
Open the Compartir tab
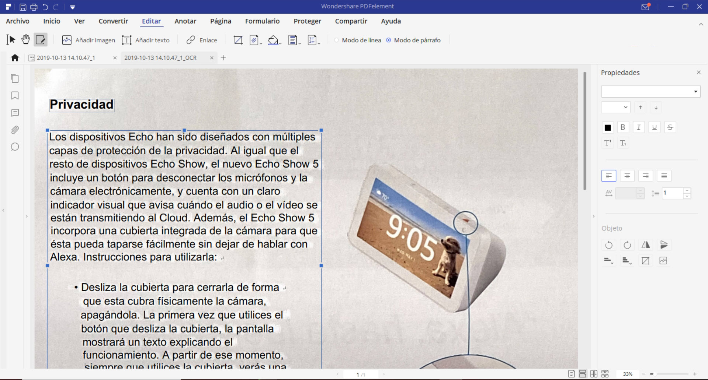(351, 21)
